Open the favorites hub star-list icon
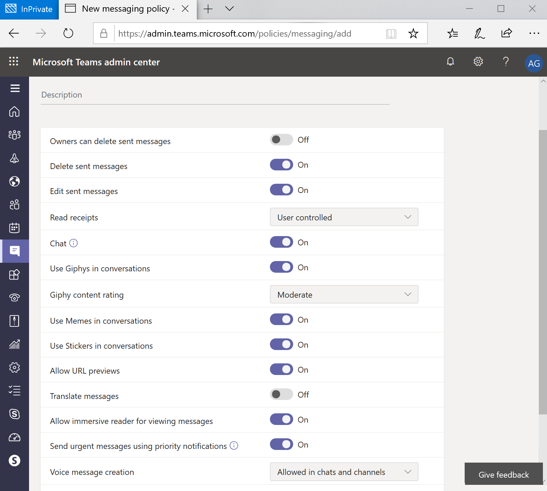This screenshot has width=547, height=491. coord(453,33)
